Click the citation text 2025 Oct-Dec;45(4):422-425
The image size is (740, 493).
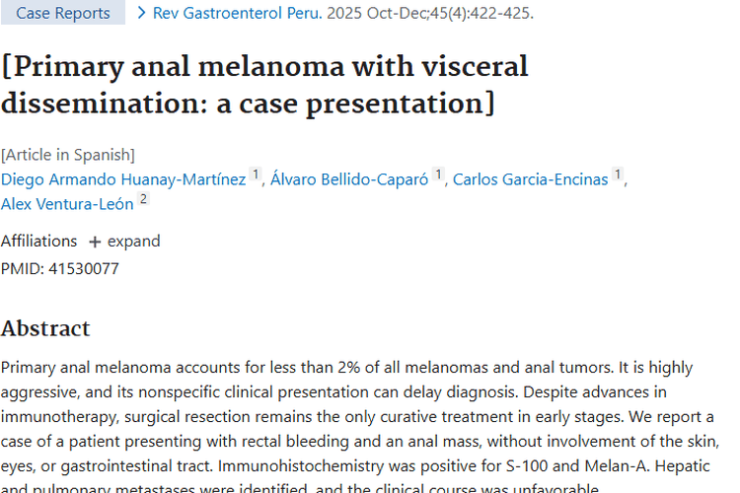coord(427,14)
